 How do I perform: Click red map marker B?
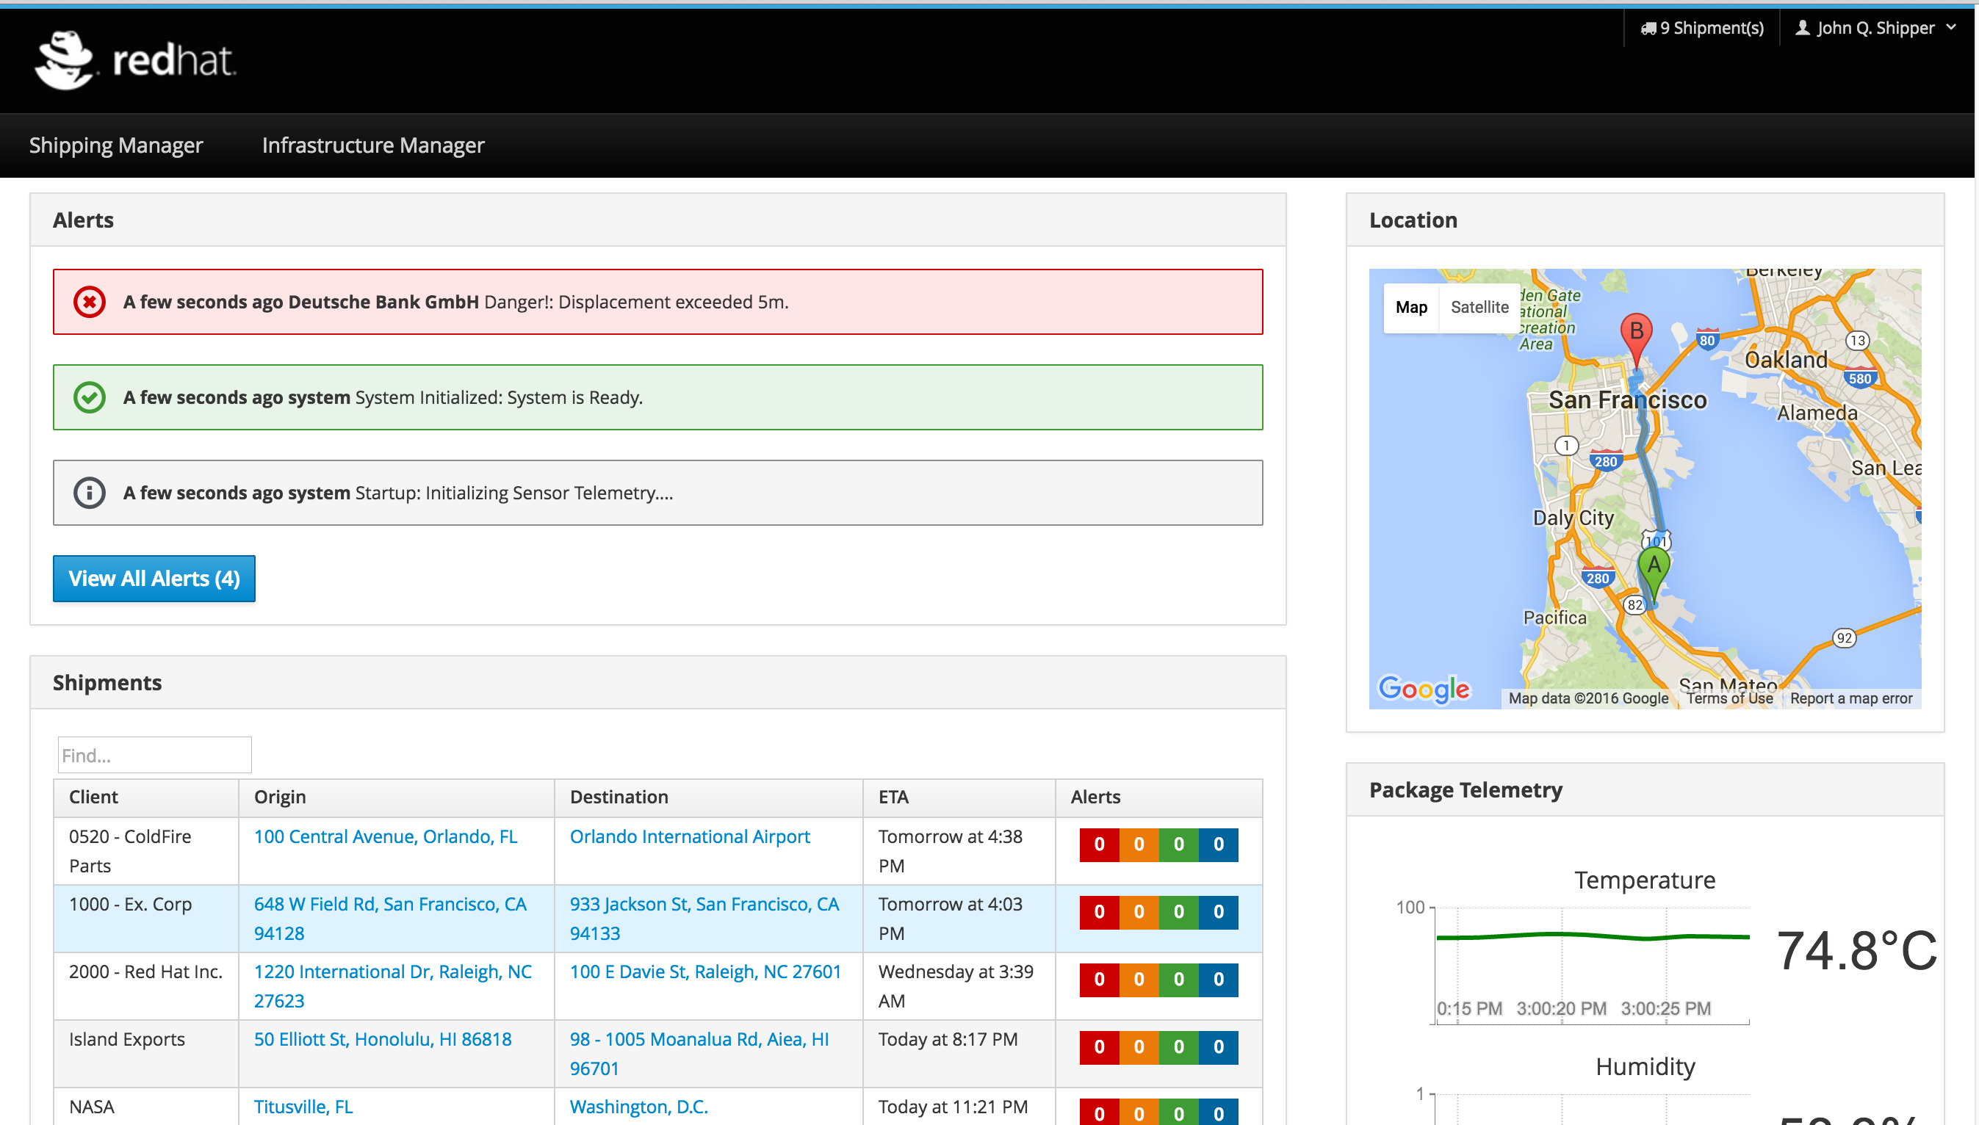click(x=1636, y=335)
